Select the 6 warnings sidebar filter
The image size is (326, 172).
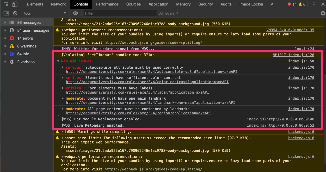[26, 46]
